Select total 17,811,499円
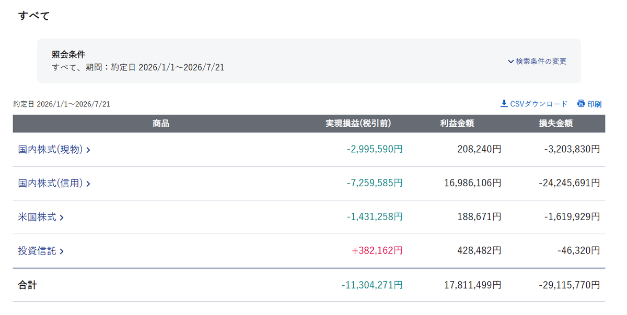The image size is (627, 315). pos(473,285)
